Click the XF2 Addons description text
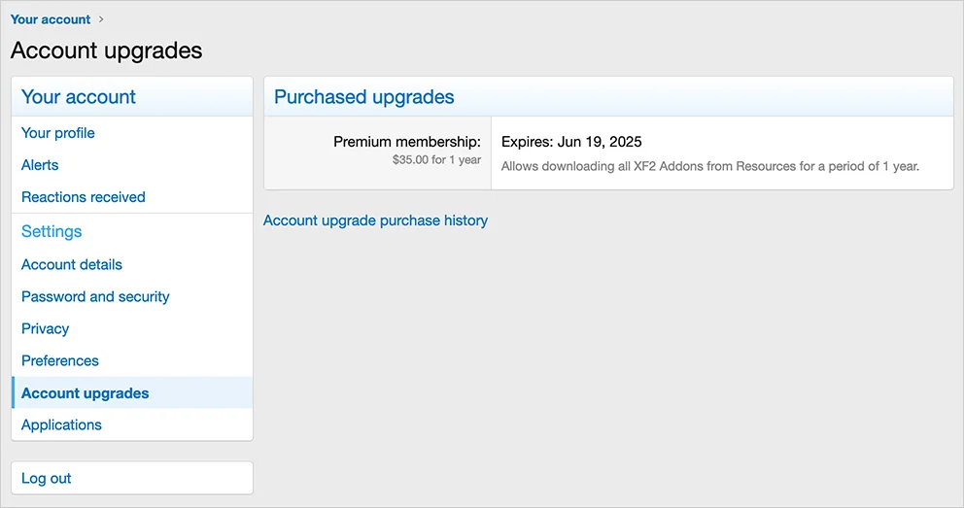This screenshot has width=964, height=508. pyautogui.click(x=709, y=166)
